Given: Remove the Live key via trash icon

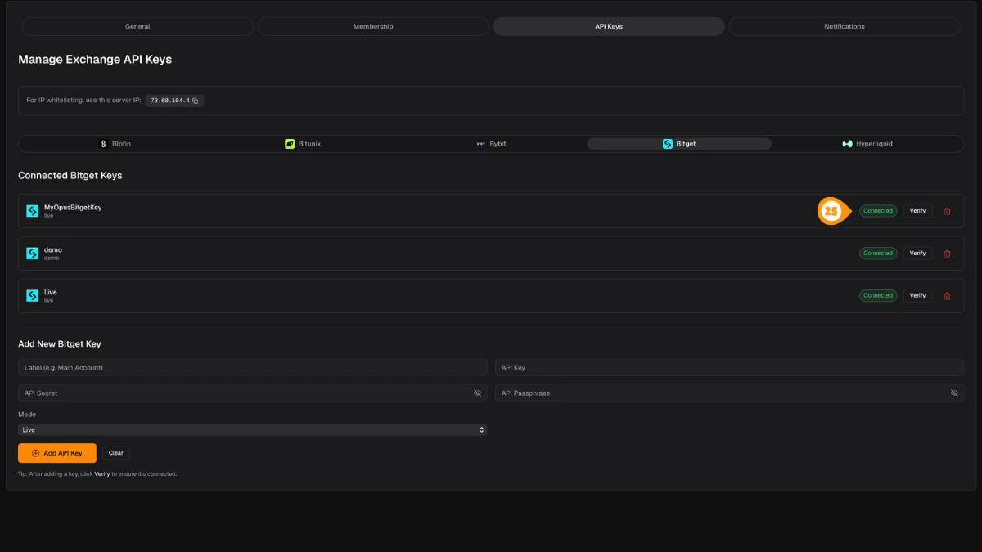Looking at the screenshot, I should 947,296.
